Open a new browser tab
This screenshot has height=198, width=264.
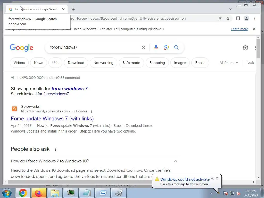(73, 9)
